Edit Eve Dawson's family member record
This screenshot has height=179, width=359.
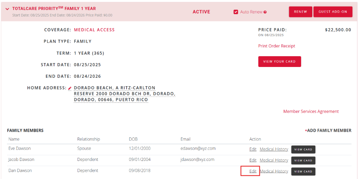pyautogui.click(x=253, y=149)
